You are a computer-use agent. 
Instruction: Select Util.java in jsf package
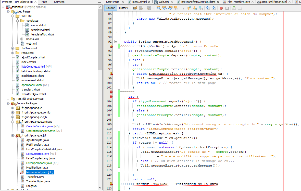31,186
